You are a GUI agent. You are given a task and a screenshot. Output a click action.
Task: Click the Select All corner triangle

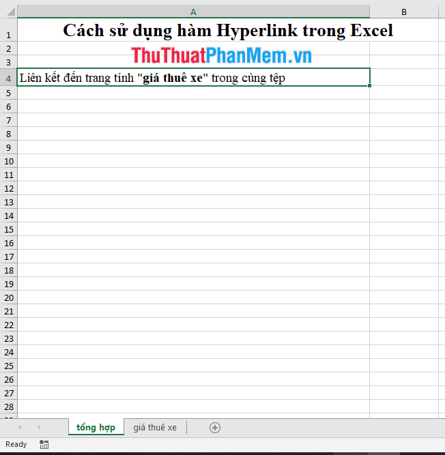pyautogui.click(x=8, y=12)
